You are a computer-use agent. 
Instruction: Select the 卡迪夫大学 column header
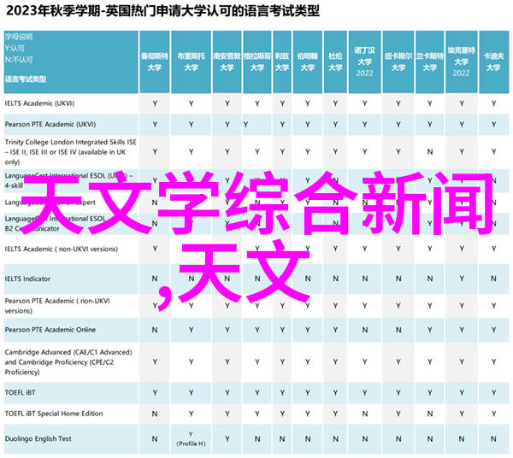pos(493,62)
